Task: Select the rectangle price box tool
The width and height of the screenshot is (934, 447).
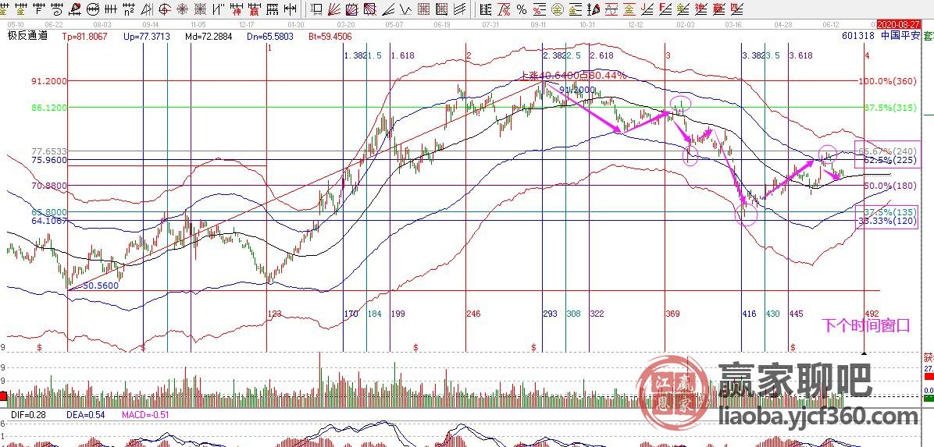Action: 316,9
